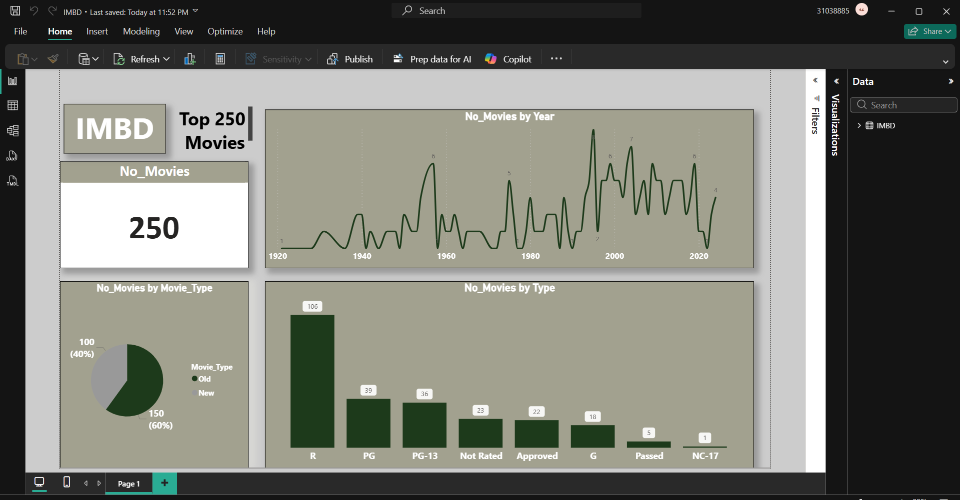The image size is (960, 500).
Task: Switch to mobile layout view
Action: click(66, 483)
